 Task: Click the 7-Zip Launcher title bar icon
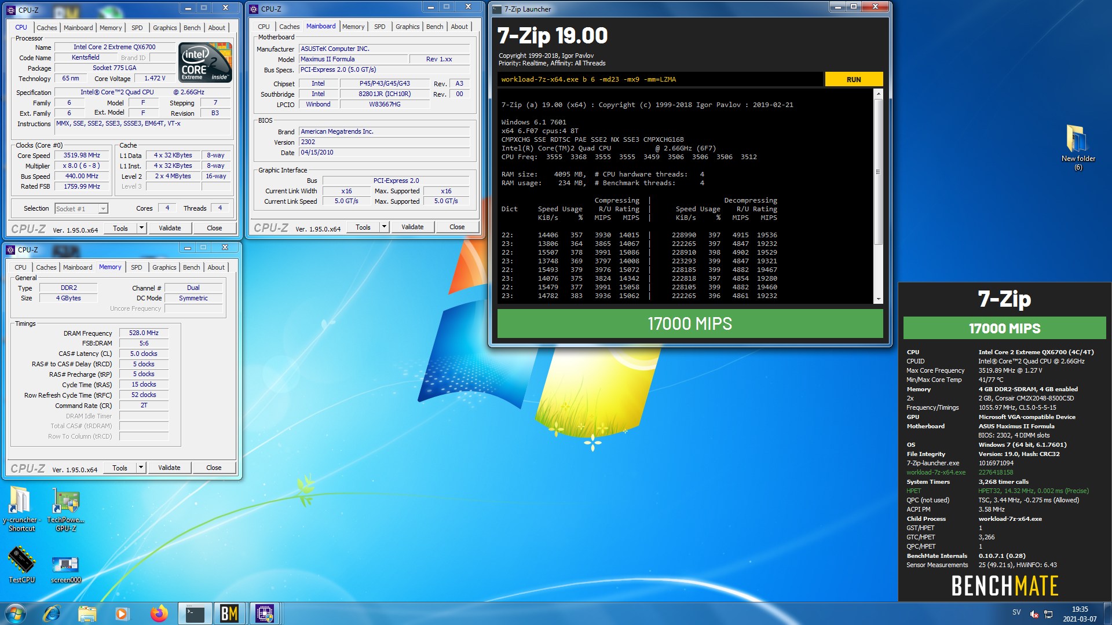(x=497, y=9)
